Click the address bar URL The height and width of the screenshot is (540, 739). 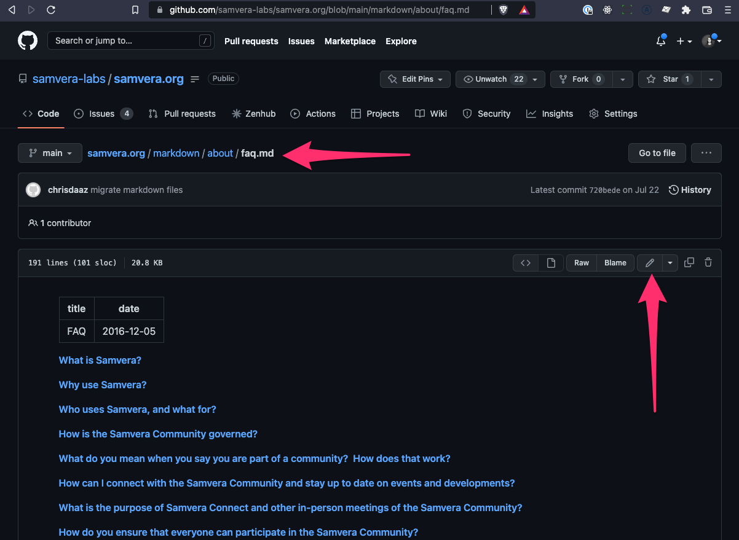coord(319,10)
